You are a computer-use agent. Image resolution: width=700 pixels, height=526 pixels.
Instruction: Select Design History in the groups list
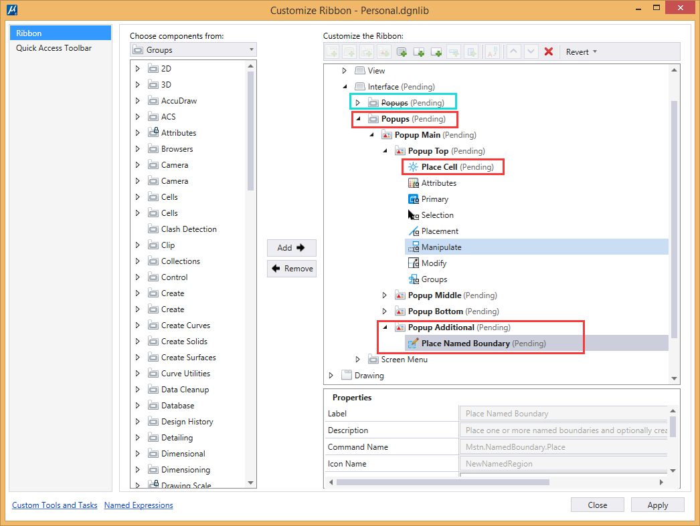pyautogui.click(x=187, y=422)
